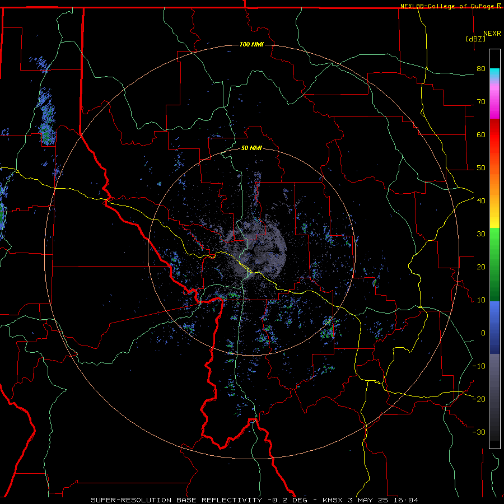Click the [dBZ] units label
Image resolution: width=504 pixels, height=504 pixels.
475,39
